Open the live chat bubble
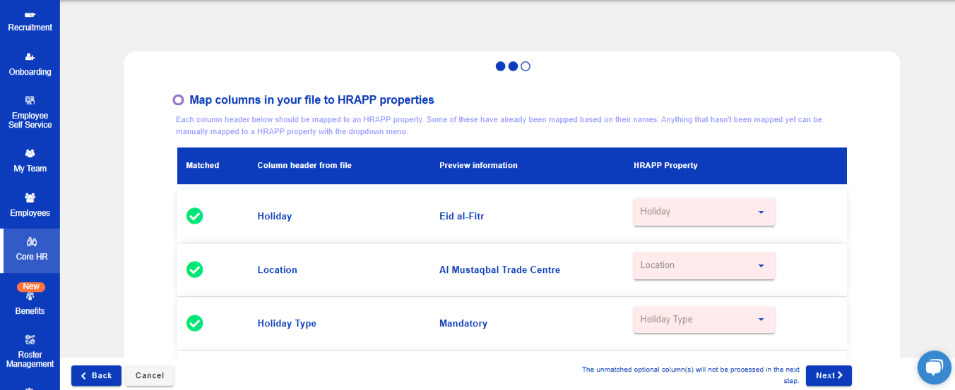The image size is (955, 390). (x=934, y=367)
